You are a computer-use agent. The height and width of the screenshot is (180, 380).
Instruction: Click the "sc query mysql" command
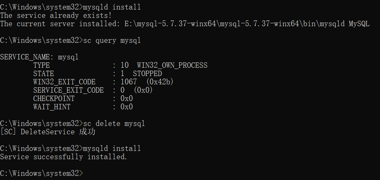[x=112, y=40]
